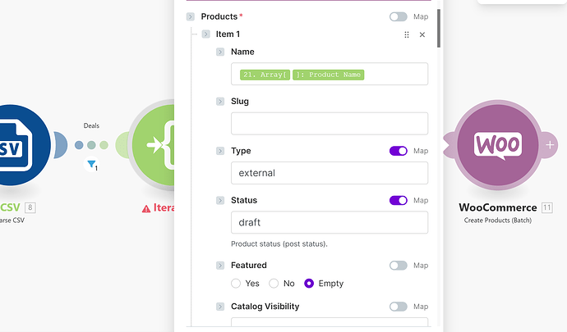Click the WooCommerce module icon

[496, 146]
